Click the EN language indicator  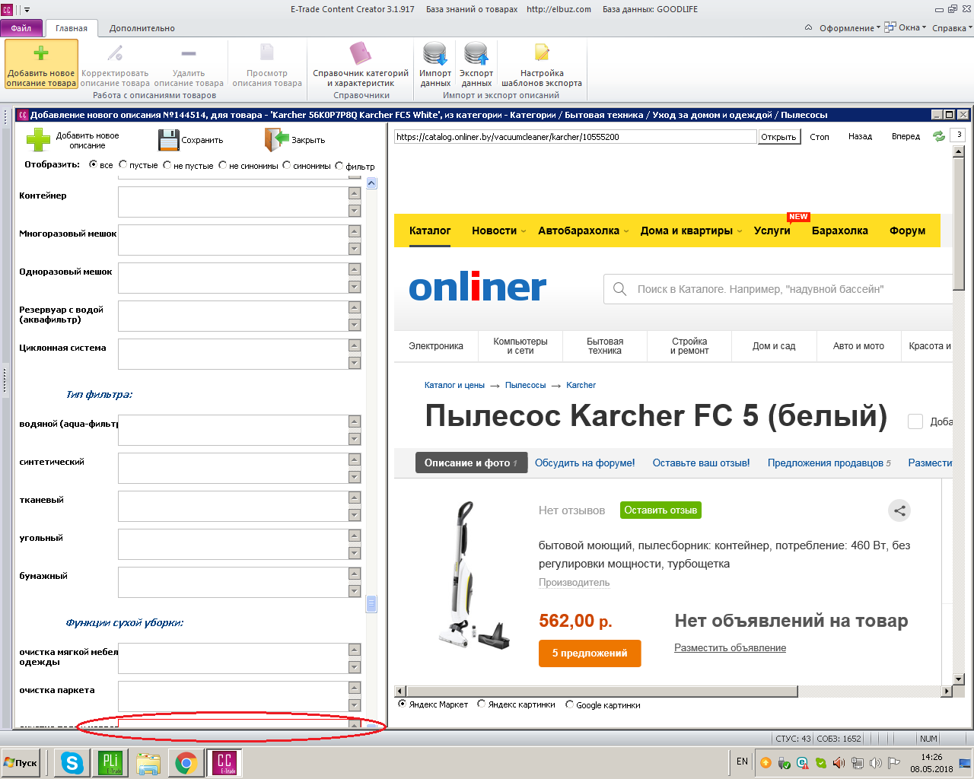(742, 762)
